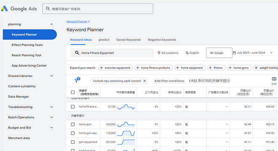Screen dimensions: 278x151
Task: Open Content suitability in sidebar
Action: click(x=22, y=86)
